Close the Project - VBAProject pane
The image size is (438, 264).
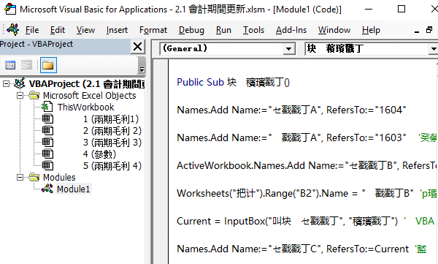[x=138, y=47]
